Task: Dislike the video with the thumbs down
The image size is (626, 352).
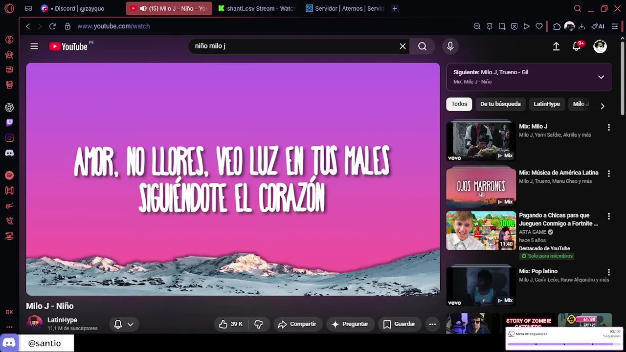Action: point(259,324)
